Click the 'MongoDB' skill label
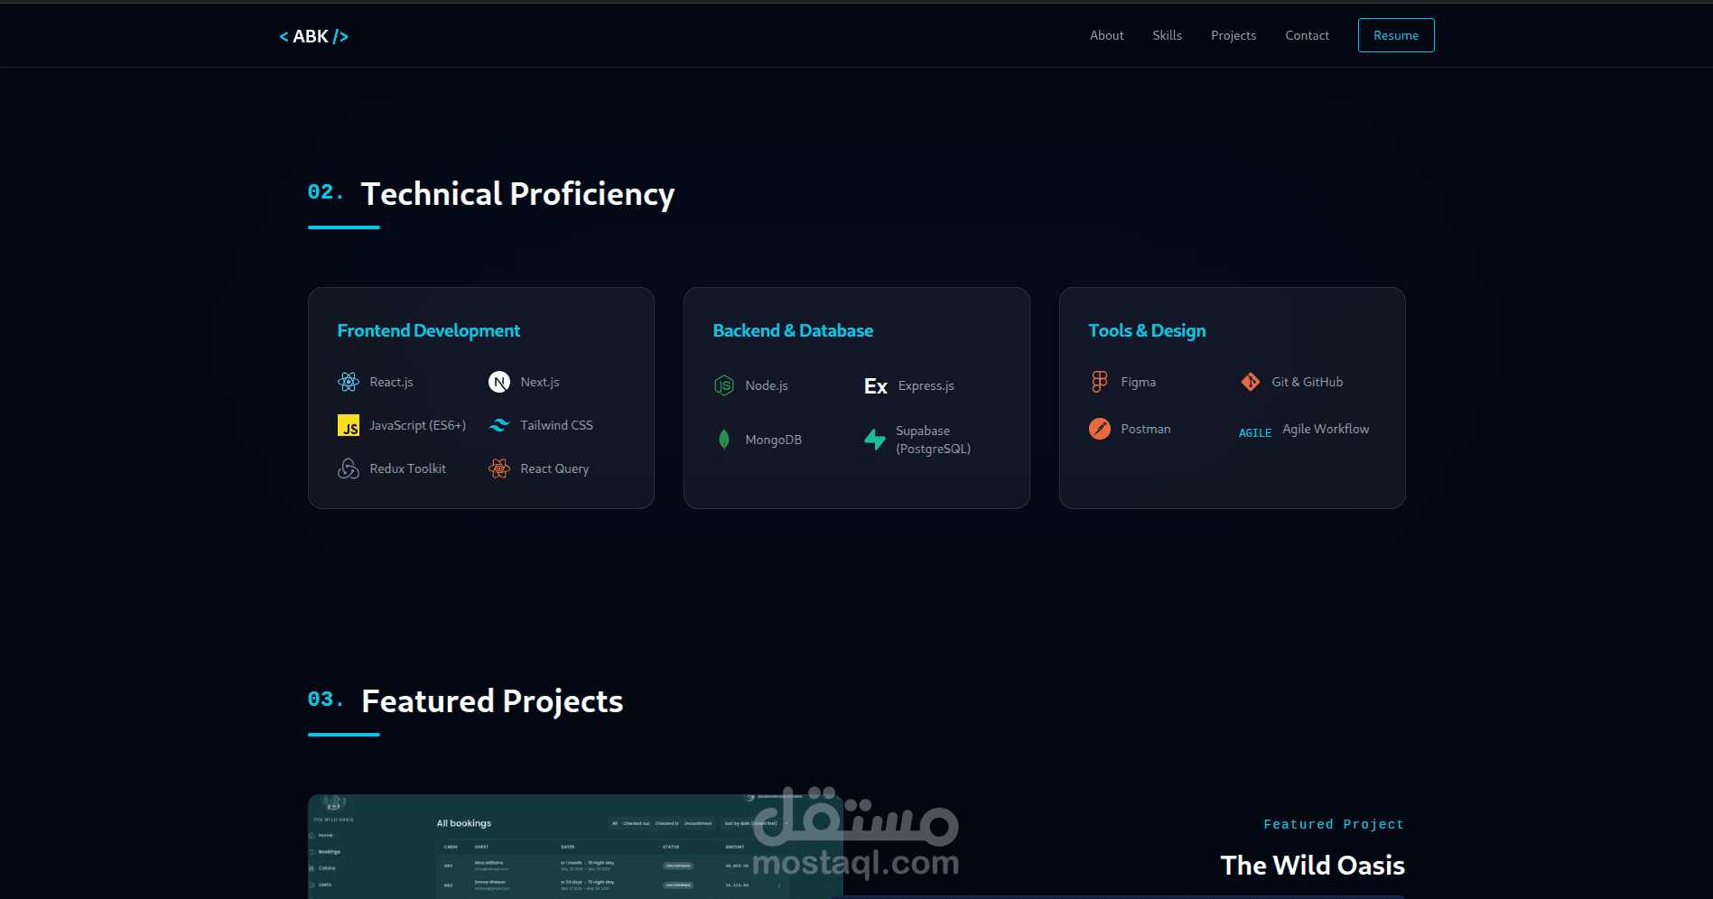The height and width of the screenshot is (899, 1713). pos(773,440)
